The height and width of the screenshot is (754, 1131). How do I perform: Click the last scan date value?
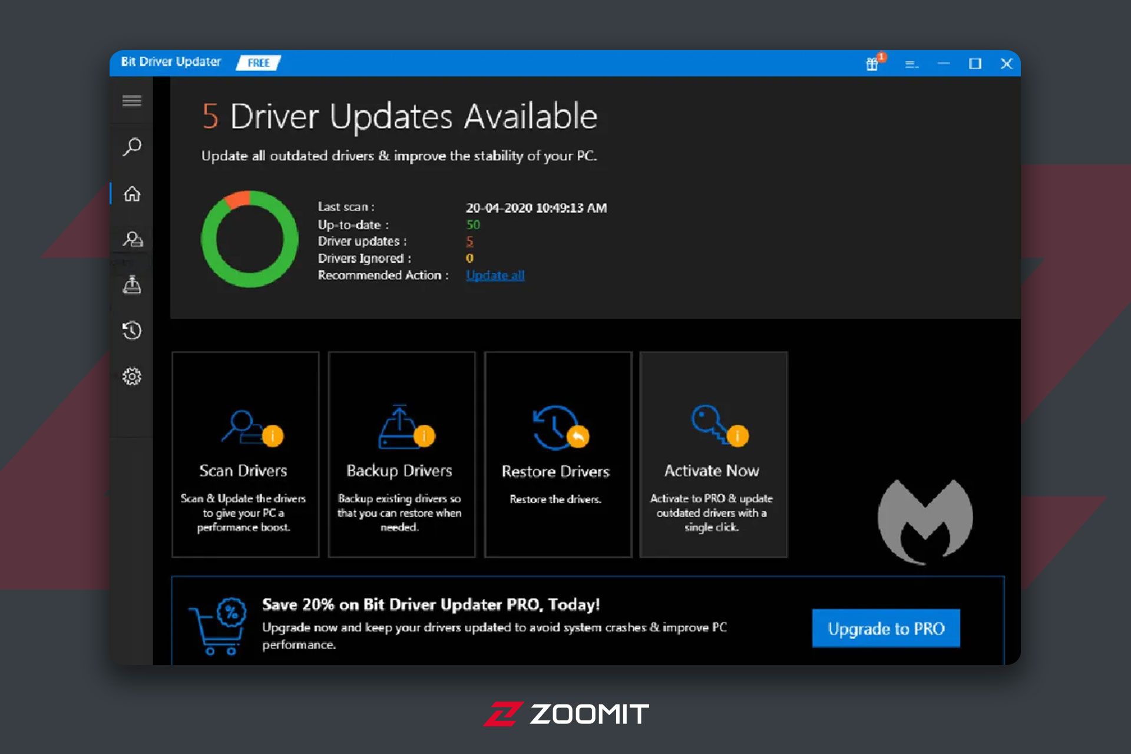[x=536, y=208]
